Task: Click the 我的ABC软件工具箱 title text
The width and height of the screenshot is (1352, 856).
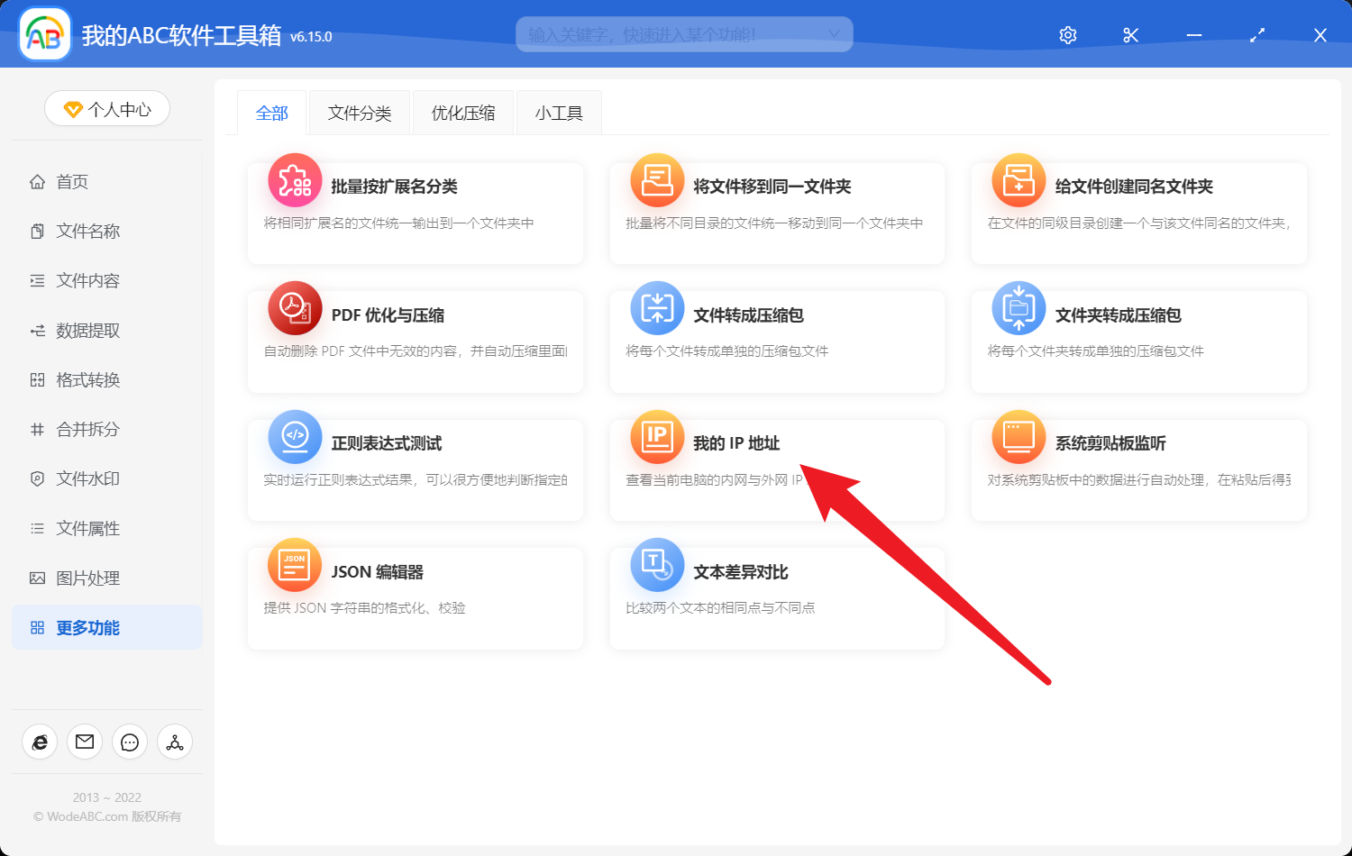Action: pos(181,35)
